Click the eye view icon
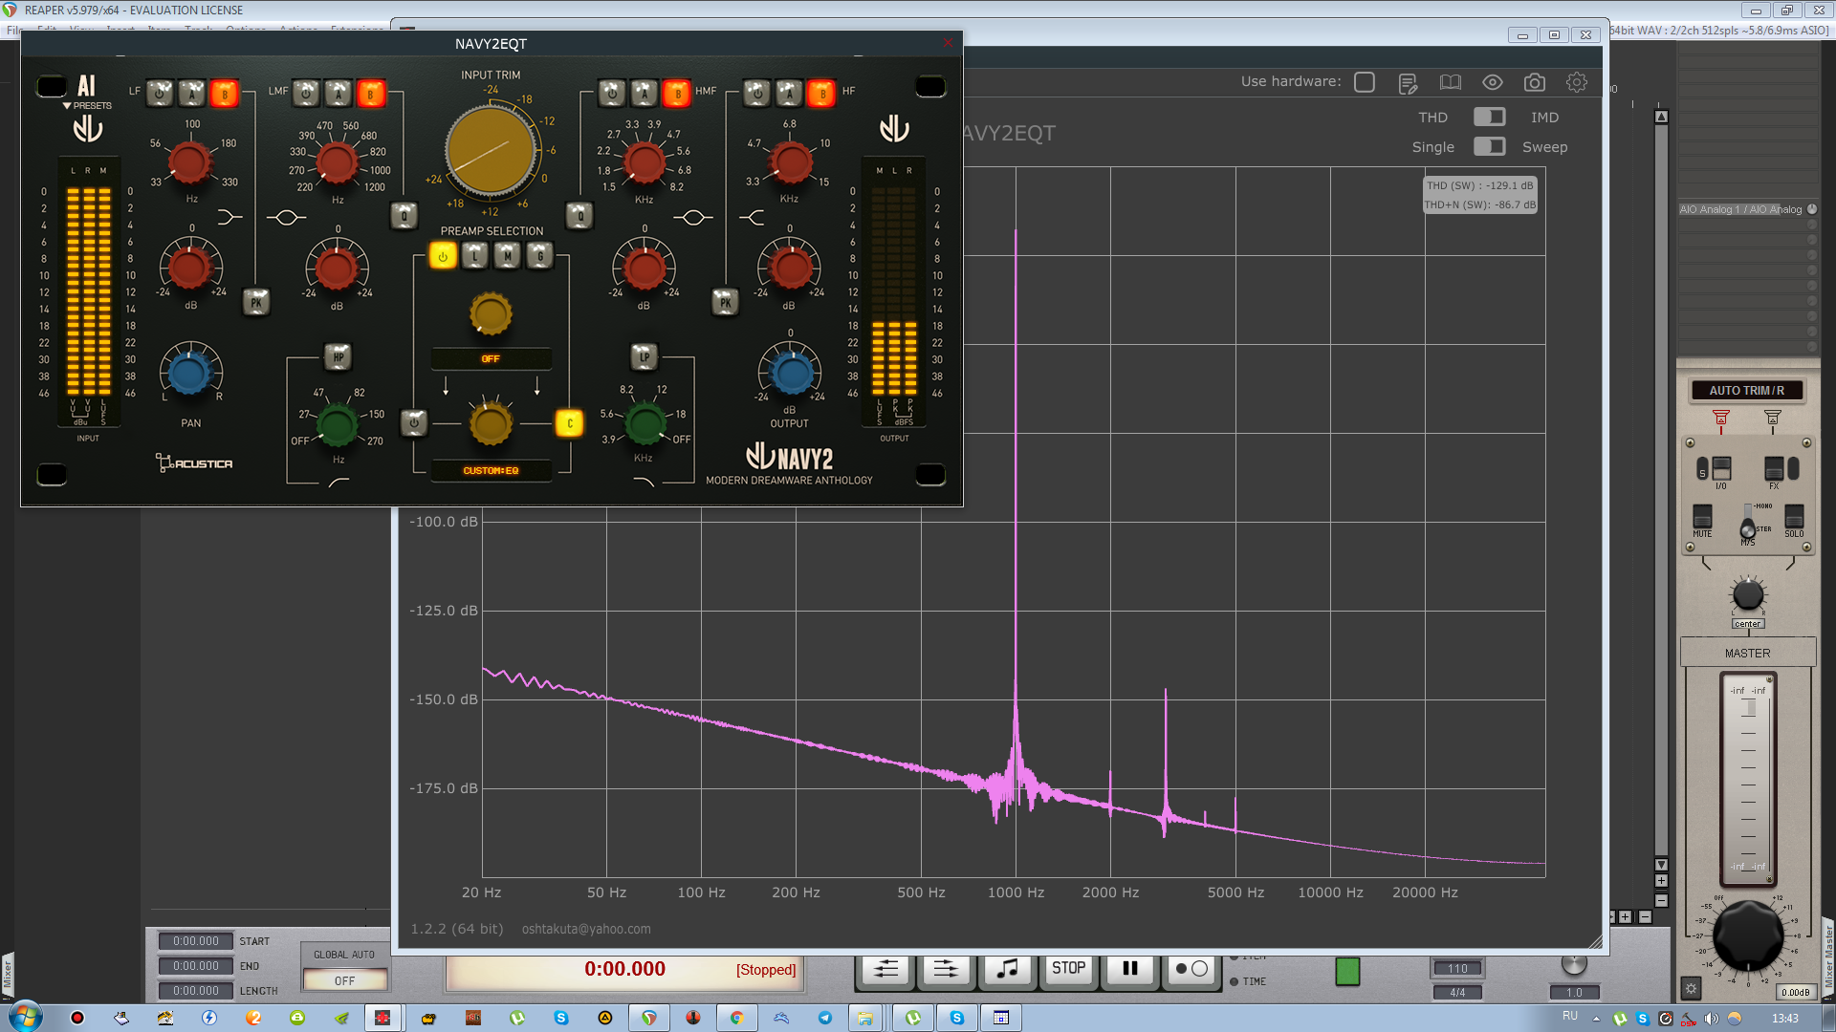The height and width of the screenshot is (1032, 1836). pos(1492,83)
